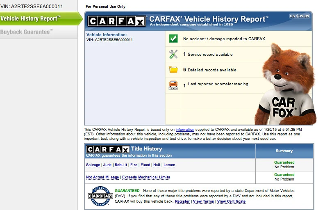Open the Exceeds Mechanical Limits link
325x210 pixels.
pyautogui.click(x=146, y=177)
